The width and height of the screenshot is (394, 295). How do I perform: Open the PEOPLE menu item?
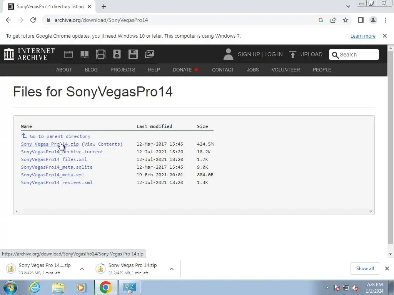coord(322,70)
